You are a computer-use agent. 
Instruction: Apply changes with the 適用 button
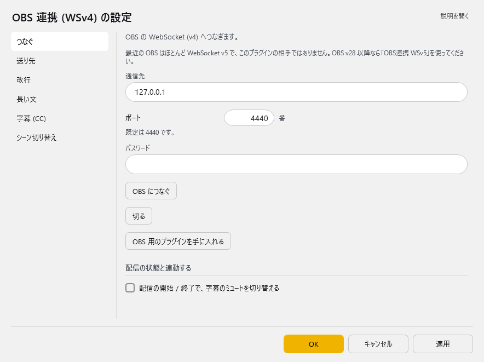click(443, 344)
